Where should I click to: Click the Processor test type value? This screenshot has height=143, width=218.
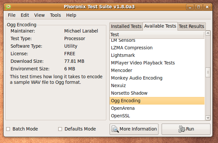tap(75, 38)
